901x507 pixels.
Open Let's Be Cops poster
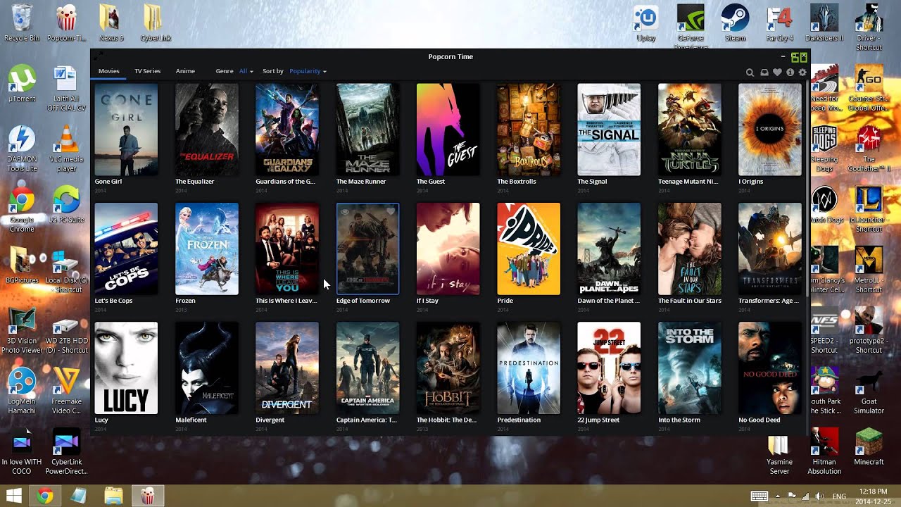pos(126,249)
